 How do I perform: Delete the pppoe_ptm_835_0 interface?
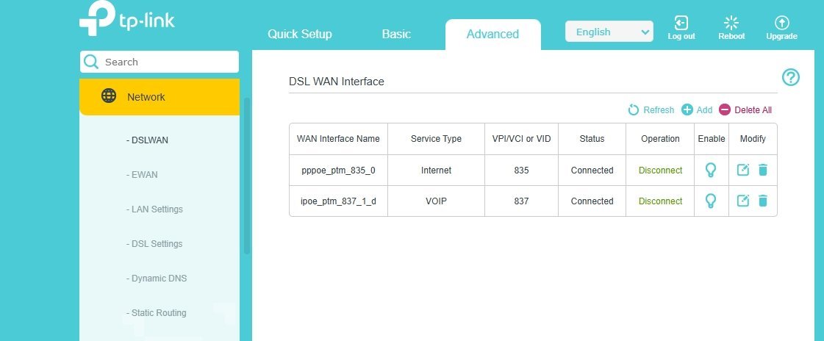pos(763,170)
